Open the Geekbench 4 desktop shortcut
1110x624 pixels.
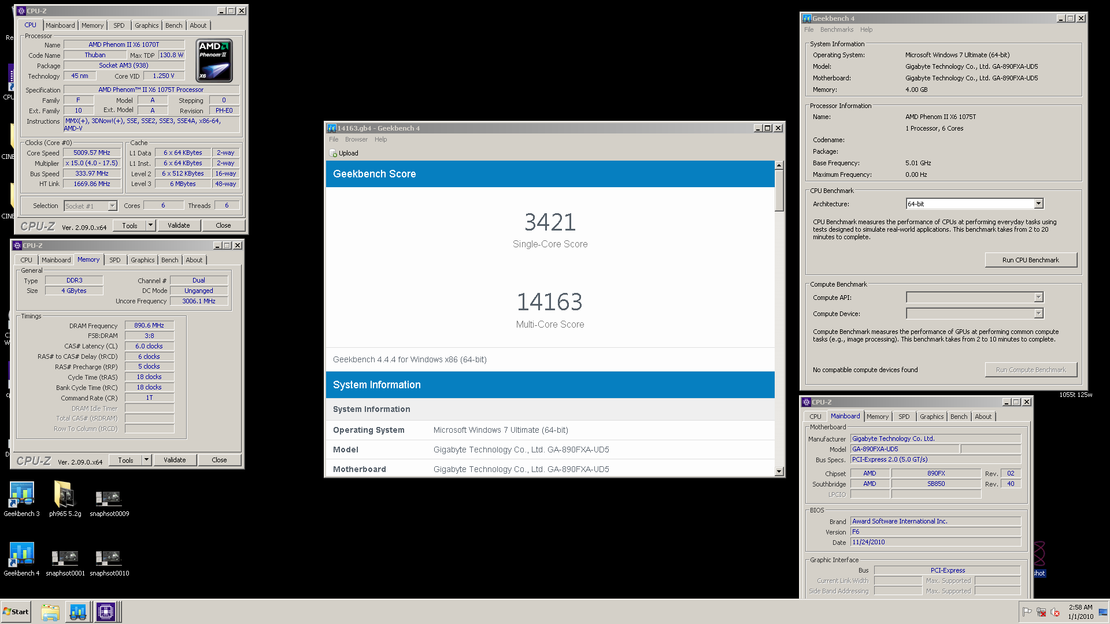[x=21, y=559]
